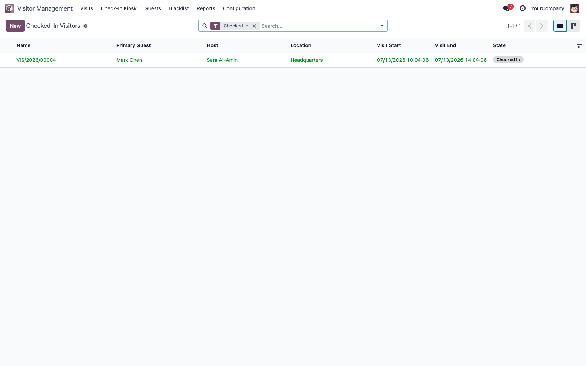Select all rows with header checkbox
This screenshot has width=586, height=366.
coord(8,45)
